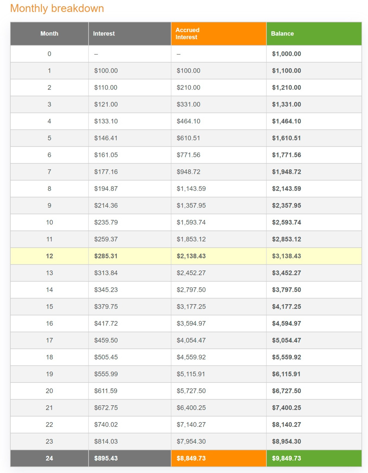Click the Month column header
The height and width of the screenshot is (473, 368).
49,34
